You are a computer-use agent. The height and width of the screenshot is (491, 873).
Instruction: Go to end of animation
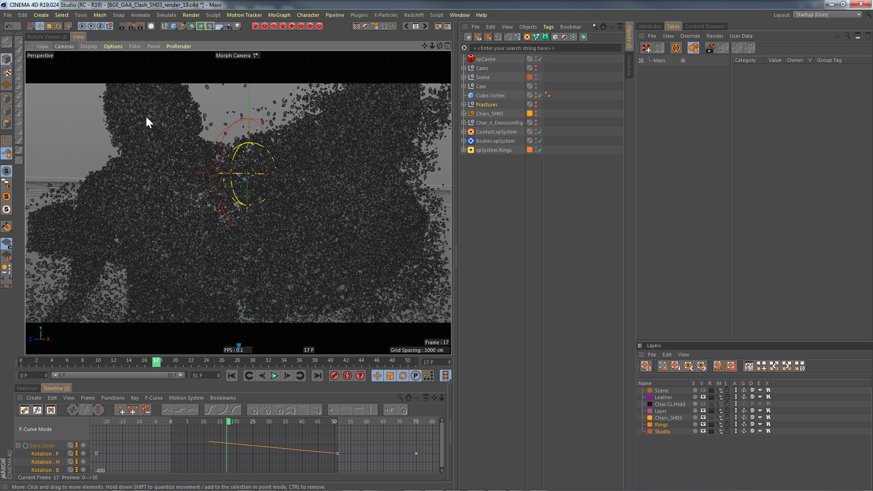[x=317, y=376]
